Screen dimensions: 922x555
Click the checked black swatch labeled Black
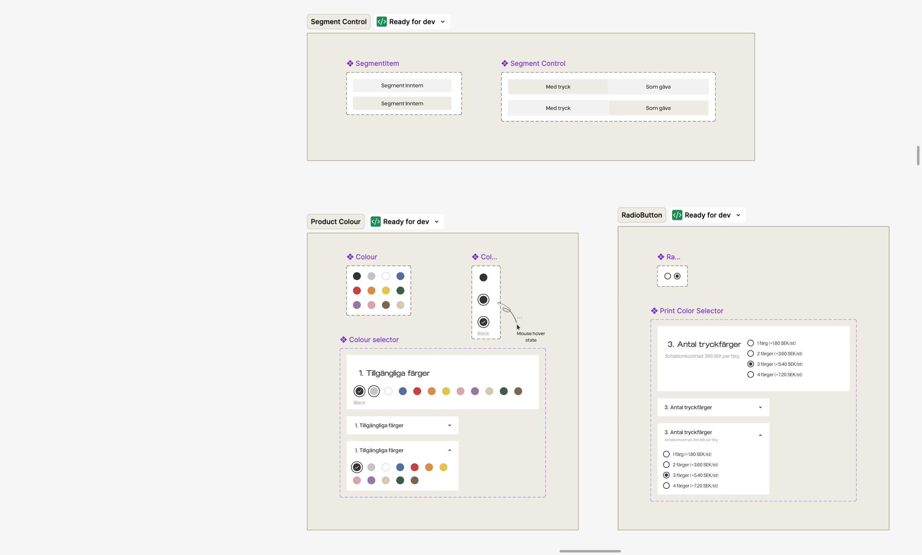tap(483, 322)
